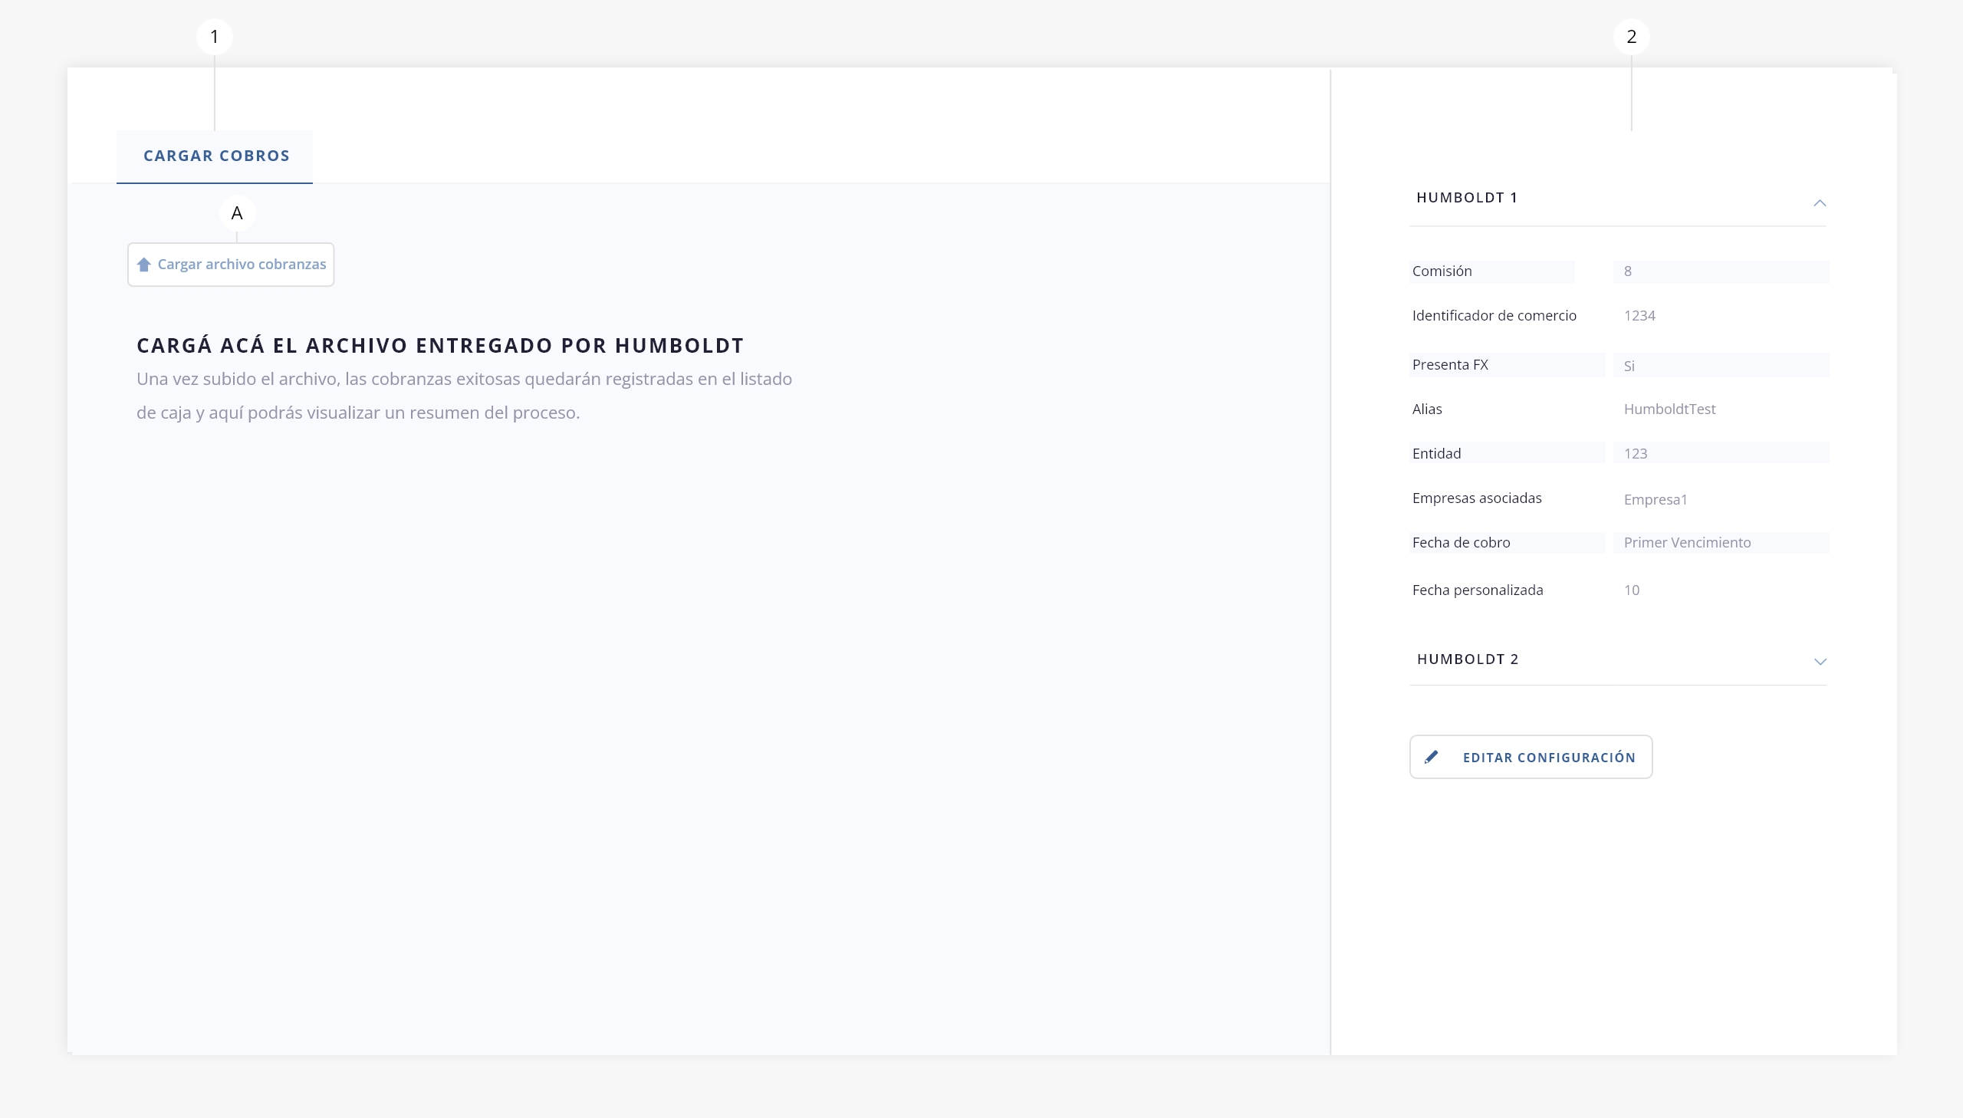Click the pencil edit icon
The width and height of the screenshot is (1963, 1118).
(x=1431, y=757)
